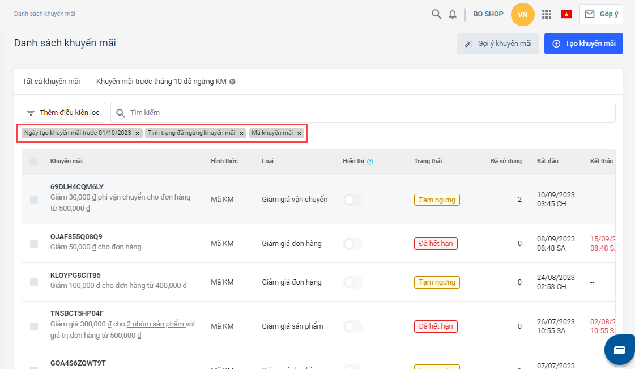Open 'Thêm điều kiện lọc' filter dropdown
Viewport: 635px width, 369px height.
tap(63, 113)
